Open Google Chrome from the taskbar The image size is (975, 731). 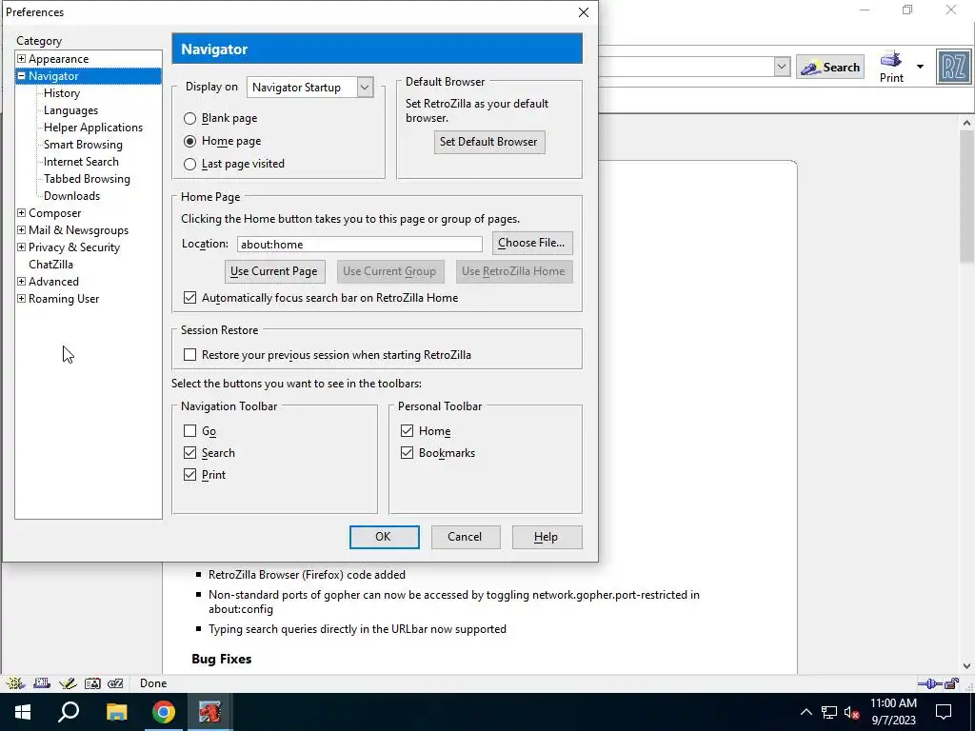(x=163, y=712)
